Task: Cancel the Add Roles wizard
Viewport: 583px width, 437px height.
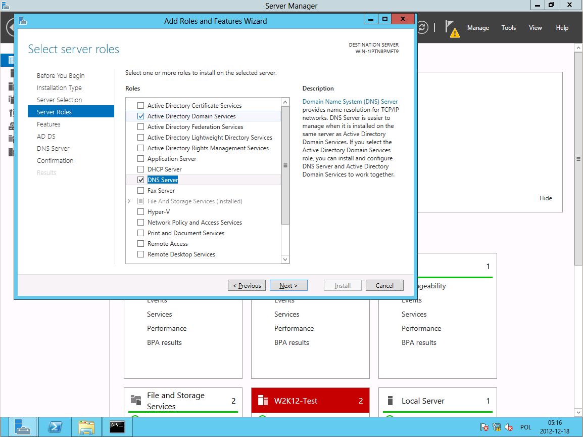Action: click(x=384, y=285)
